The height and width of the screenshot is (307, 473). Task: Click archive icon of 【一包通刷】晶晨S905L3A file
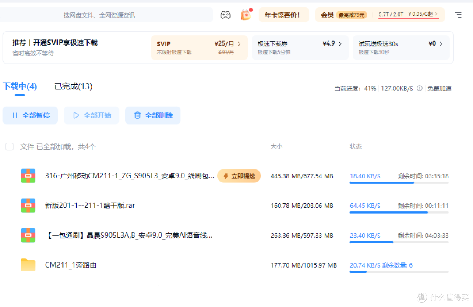coord(28,235)
